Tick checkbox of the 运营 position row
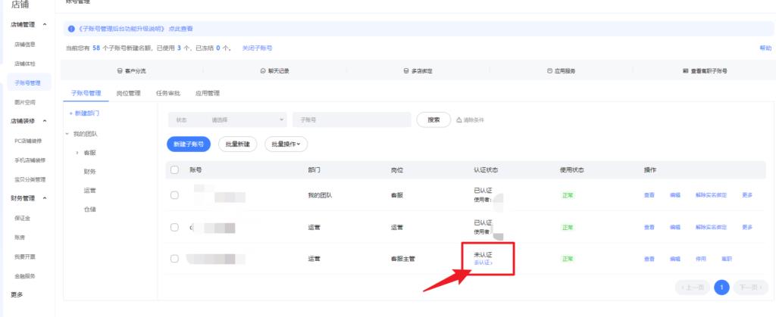The image size is (776, 317). [x=174, y=227]
